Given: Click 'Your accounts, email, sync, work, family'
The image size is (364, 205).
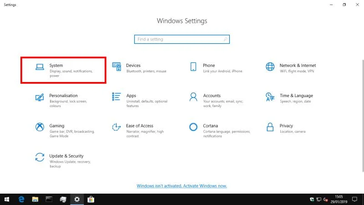Looking at the screenshot, I should coord(223,103).
